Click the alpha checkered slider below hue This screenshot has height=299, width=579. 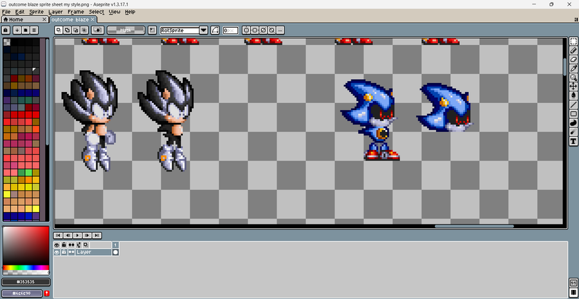26,273
